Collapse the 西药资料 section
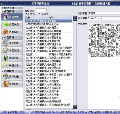This screenshot has height=114, width=120. (x=12, y=11)
